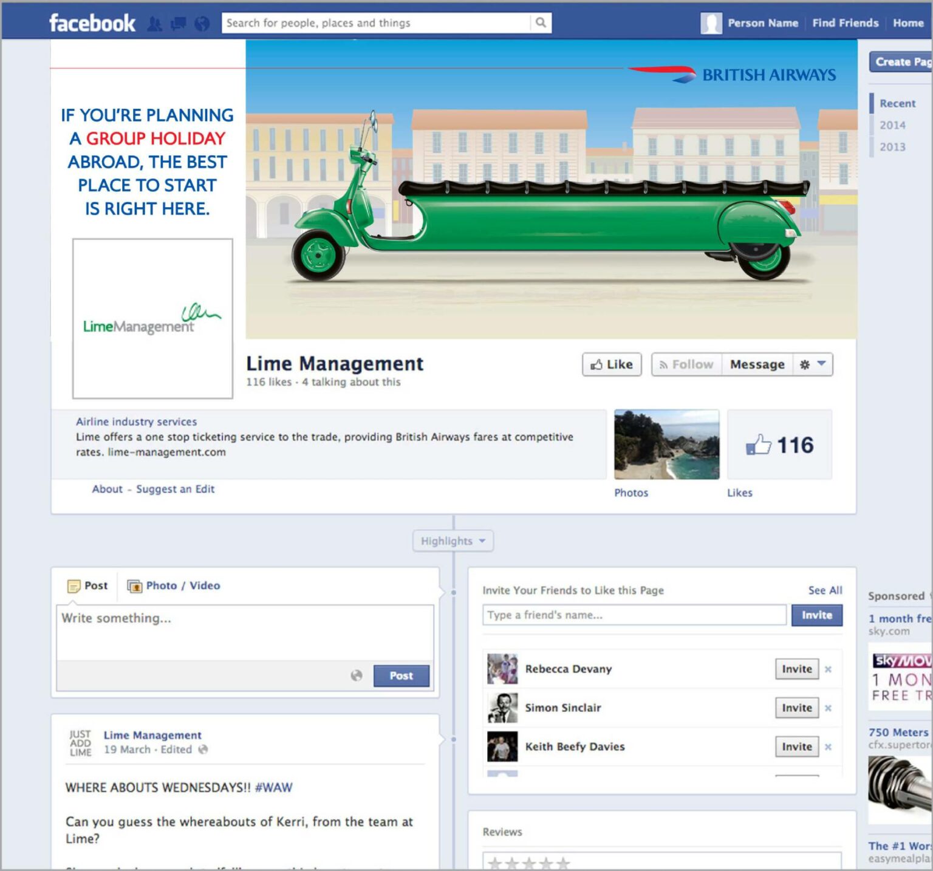Invite Simon Sinclair to like page
The height and width of the screenshot is (871, 933).
tap(796, 708)
